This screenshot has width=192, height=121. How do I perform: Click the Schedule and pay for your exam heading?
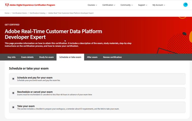tap(35, 78)
